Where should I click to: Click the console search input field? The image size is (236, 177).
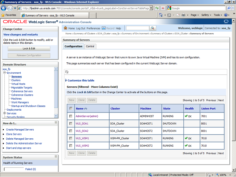pyautogui.click(x=137, y=28)
